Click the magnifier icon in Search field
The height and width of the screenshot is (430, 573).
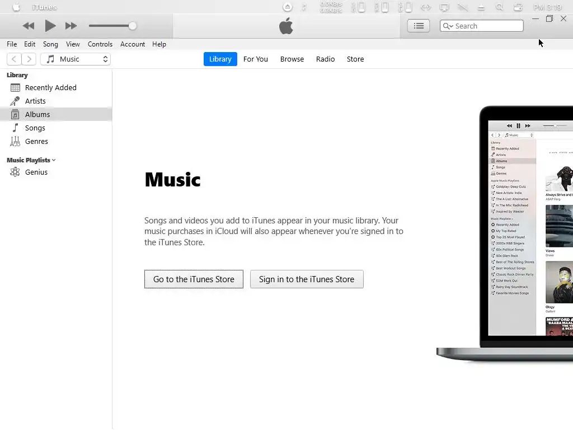(448, 26)
